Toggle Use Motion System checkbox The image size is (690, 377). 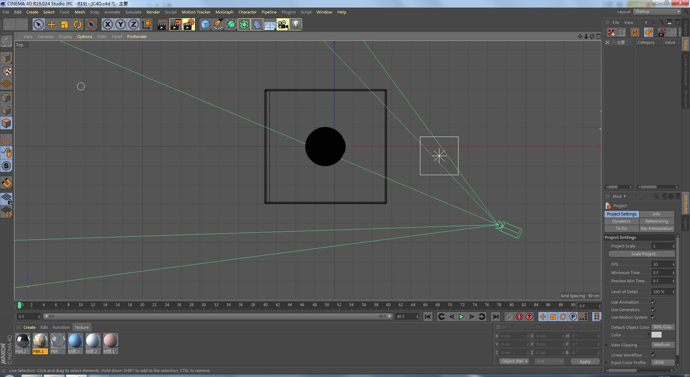pos(653,317)
